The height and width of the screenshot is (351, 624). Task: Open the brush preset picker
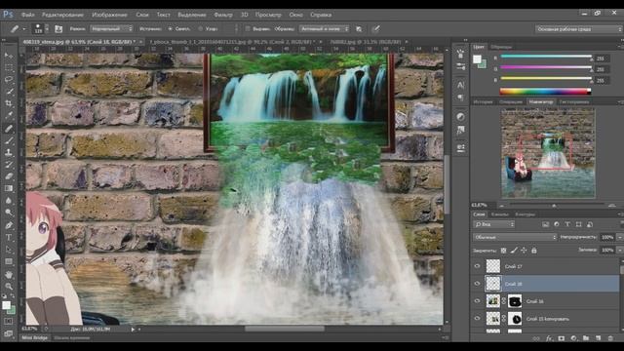click(x=41, y=28)
